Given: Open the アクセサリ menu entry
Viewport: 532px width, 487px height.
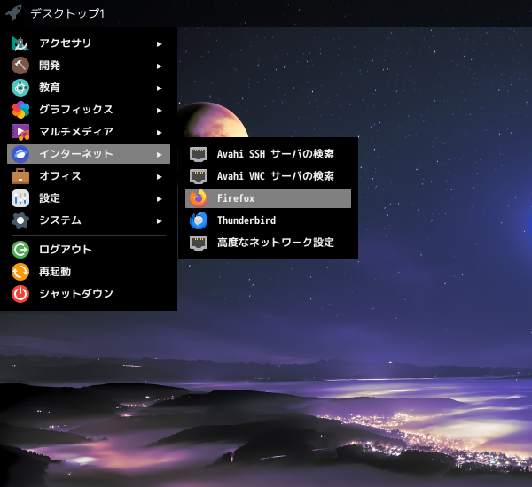Looking at the screenshot, I should click(x=89, y=43).
